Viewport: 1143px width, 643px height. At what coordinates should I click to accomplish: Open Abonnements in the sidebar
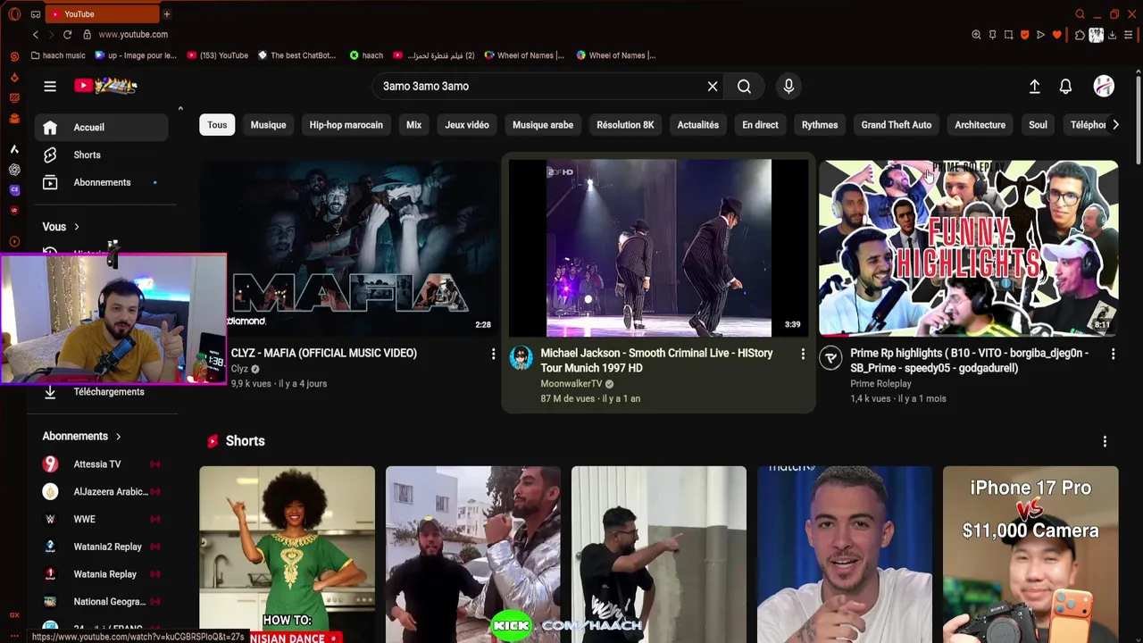tap(101, 182)
